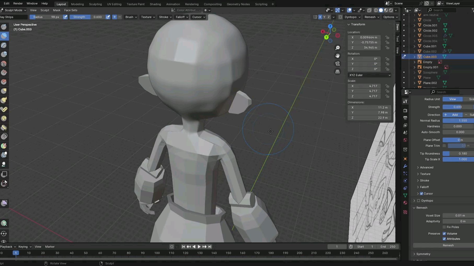
Task: Open the XYZ Euler rotation mode dropdown
Action: click(369, 75)
